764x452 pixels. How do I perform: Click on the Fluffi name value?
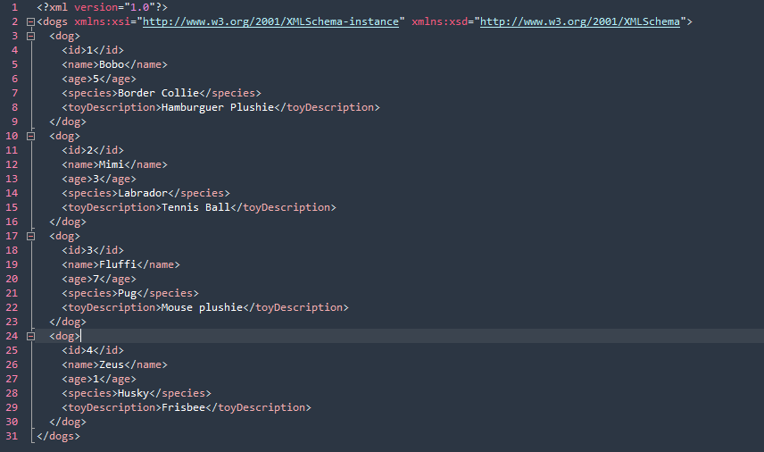tap(118, 264)
